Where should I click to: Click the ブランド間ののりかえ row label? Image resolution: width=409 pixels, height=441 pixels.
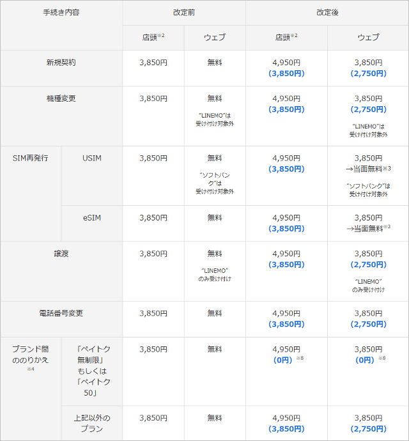click(x=30, y=355)
